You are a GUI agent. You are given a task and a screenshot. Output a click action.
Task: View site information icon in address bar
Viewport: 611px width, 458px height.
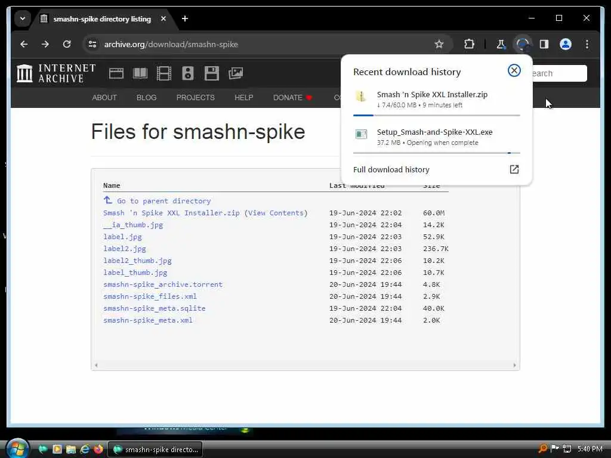pos(92,44)
